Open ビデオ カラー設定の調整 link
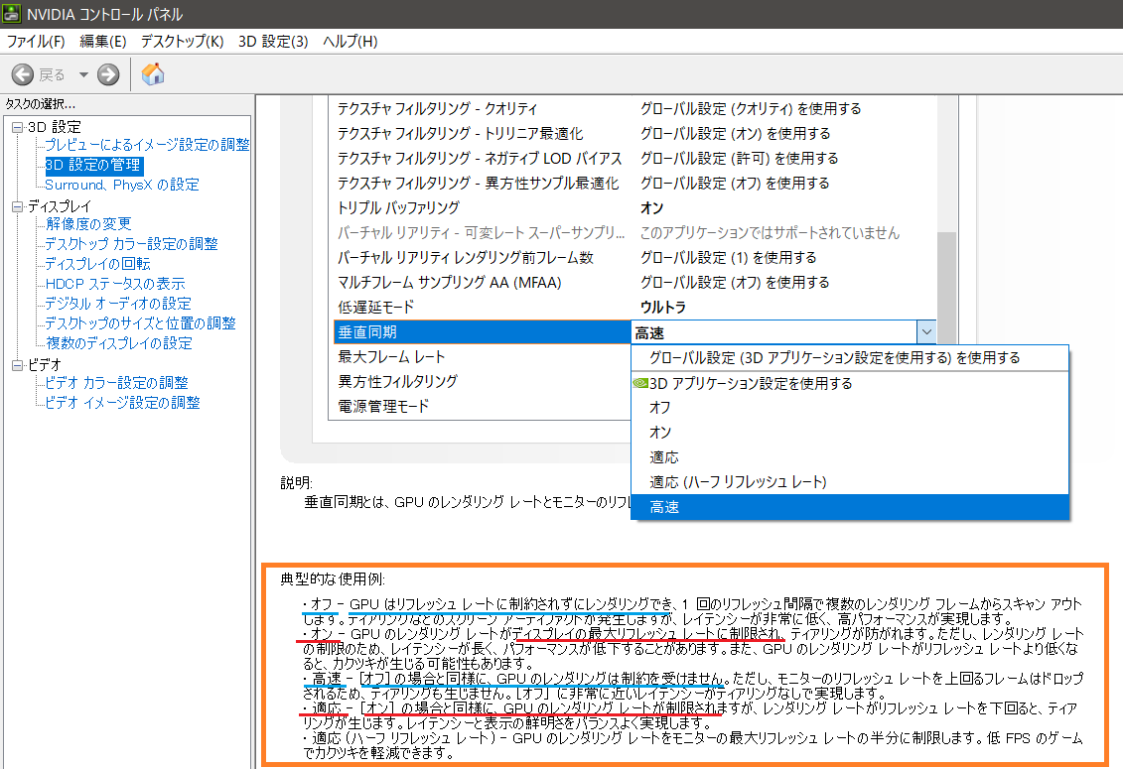 116,383
